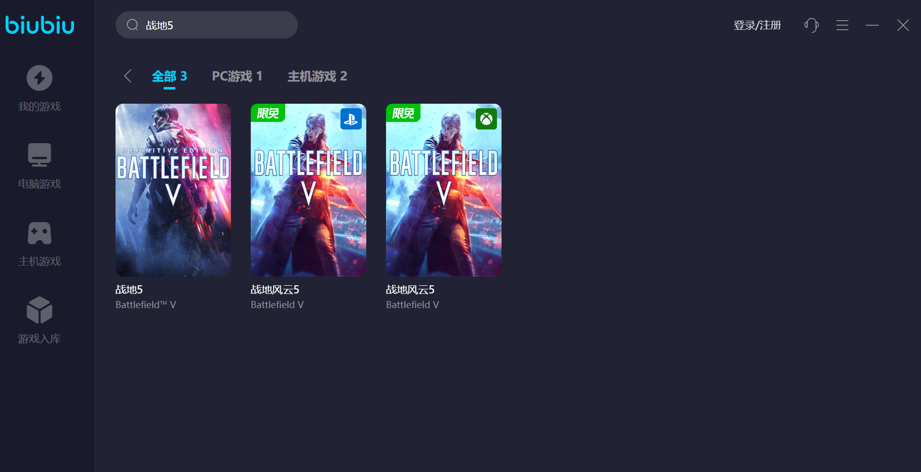Open the hamburger menu icon
Viewport: 921px width, 472px height.
(842, 25)
